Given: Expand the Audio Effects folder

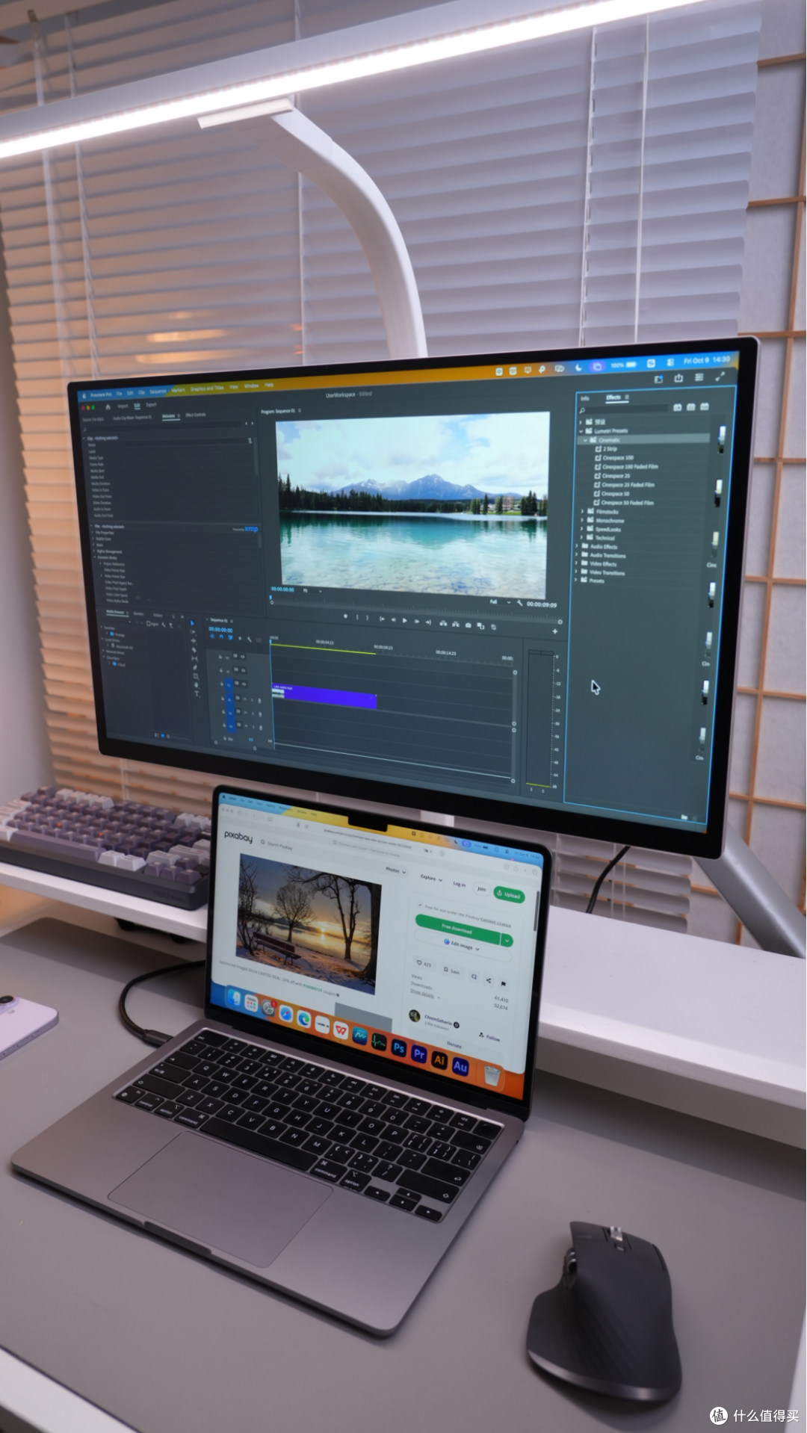Looking at the screenshot, I should pyautogui.click(x=578, y=547).
